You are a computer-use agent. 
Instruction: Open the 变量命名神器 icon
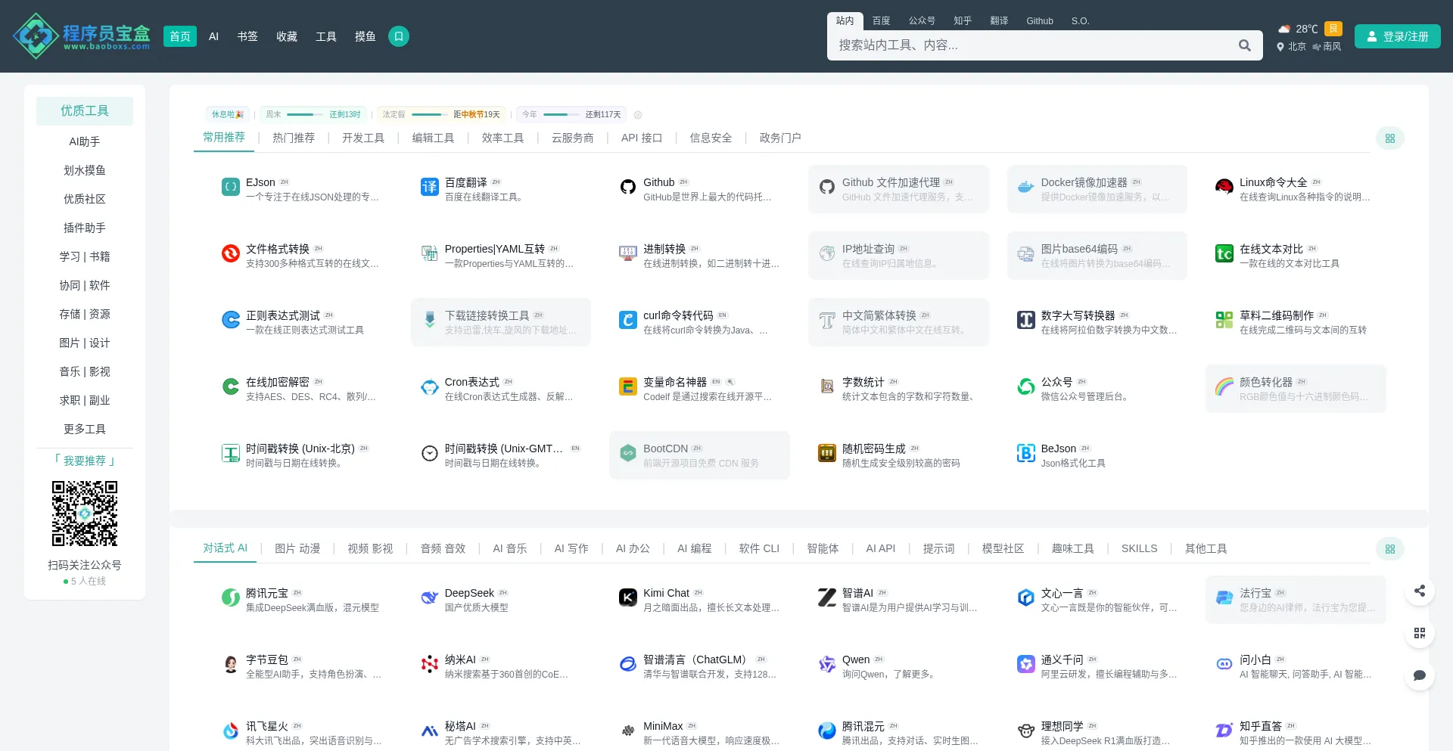tap(628, 386)
